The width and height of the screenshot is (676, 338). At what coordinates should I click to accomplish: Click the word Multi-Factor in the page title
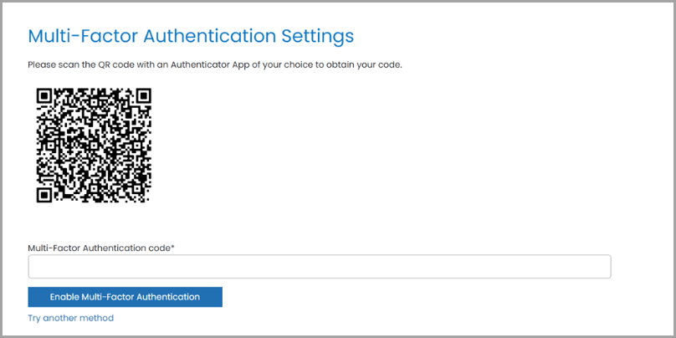pos(83,37)
